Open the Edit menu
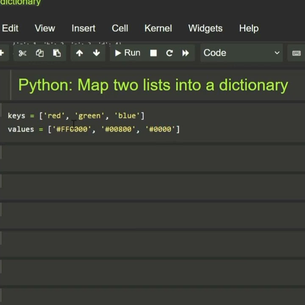Image resolution: width=305 pixels, height=305 pixels. [10, 28]
